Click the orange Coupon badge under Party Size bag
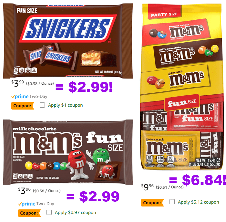Viewport: 226px width, 222px height. [x=152, y=203]
